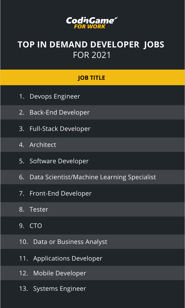Image resolution: width=185 pixels, height=308 pixels.
Task: Click the infographic title heading
Action: coord(91,45)
